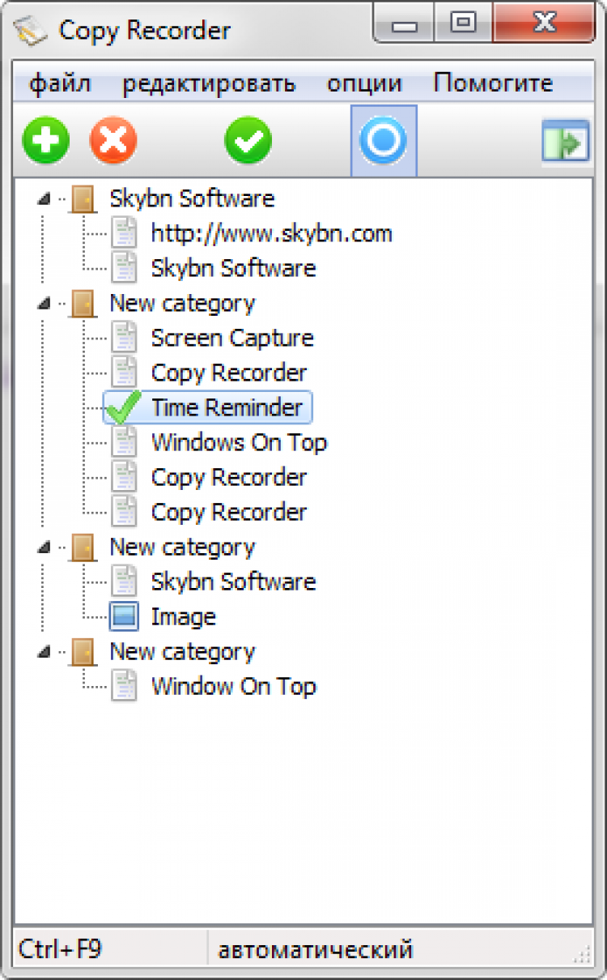
Task: Click the автоматический status bar label
Action: tap(316, 949)
